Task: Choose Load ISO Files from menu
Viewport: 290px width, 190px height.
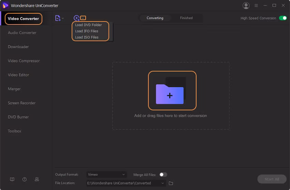Action: (87, 37)
